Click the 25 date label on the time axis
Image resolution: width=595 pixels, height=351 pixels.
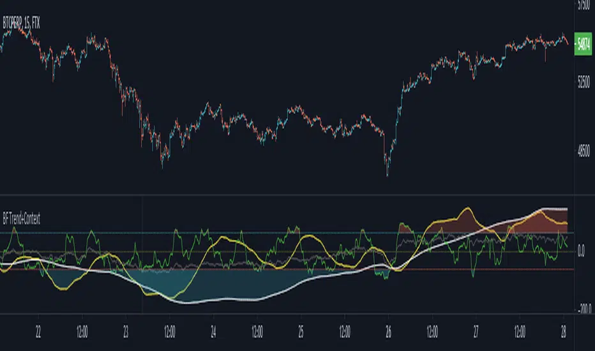301,332
